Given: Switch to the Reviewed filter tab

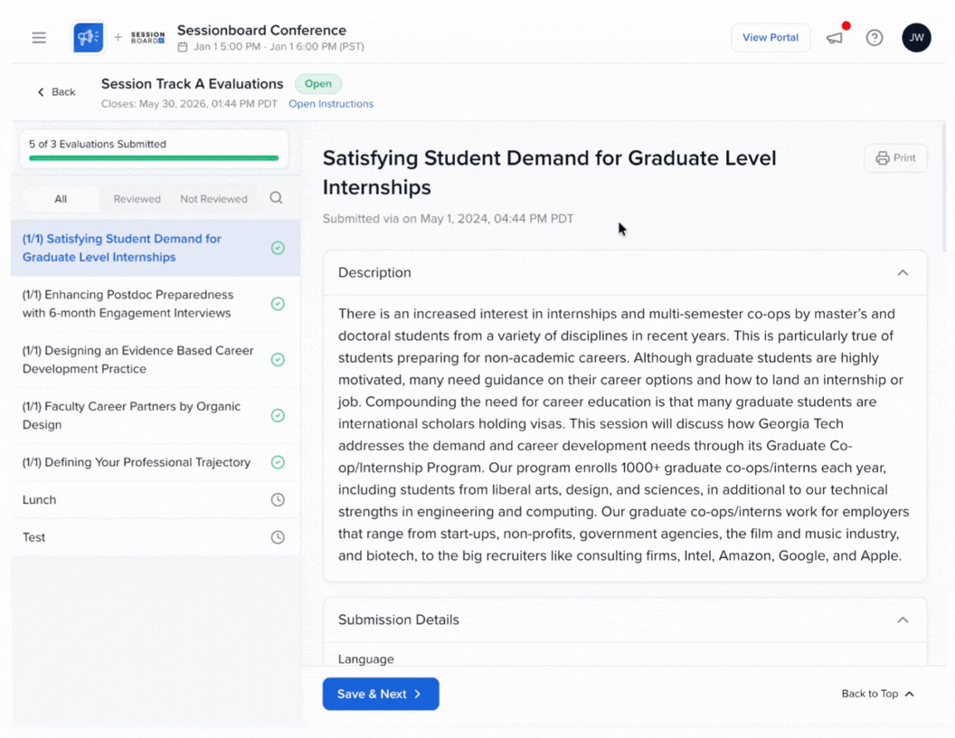Looking at the screenshot, I should tap(137, 199).
